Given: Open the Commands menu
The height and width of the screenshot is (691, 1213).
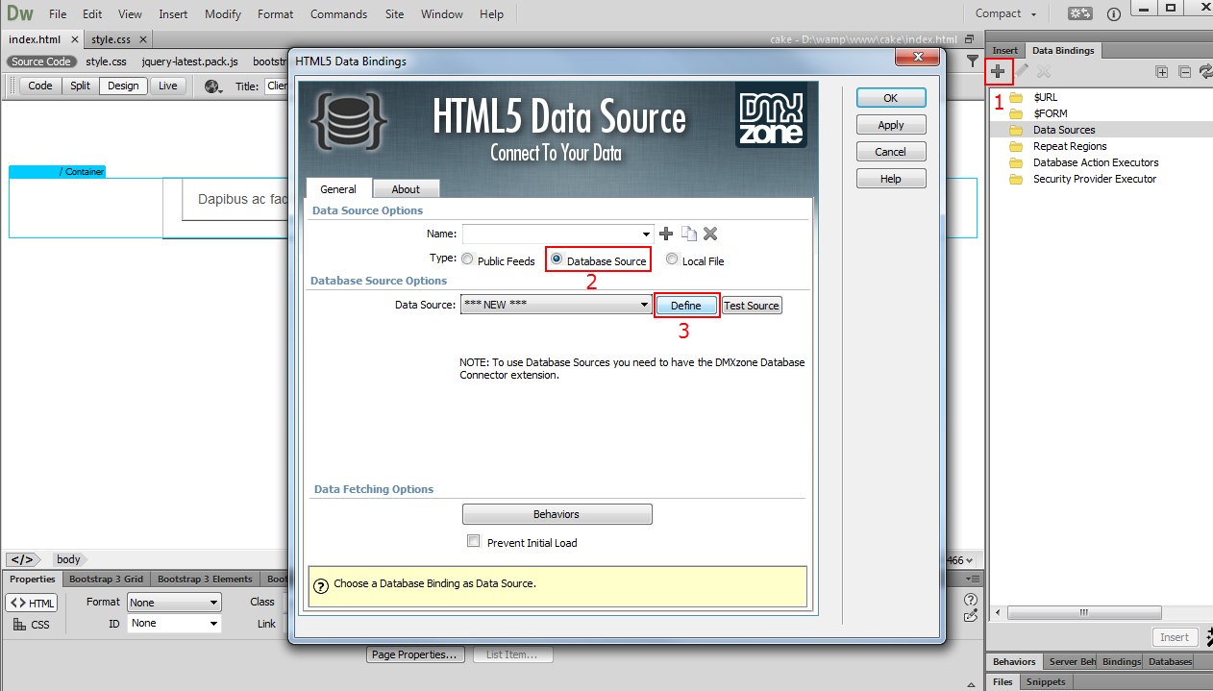Looking at the screenshot, I should coord(338,14).
